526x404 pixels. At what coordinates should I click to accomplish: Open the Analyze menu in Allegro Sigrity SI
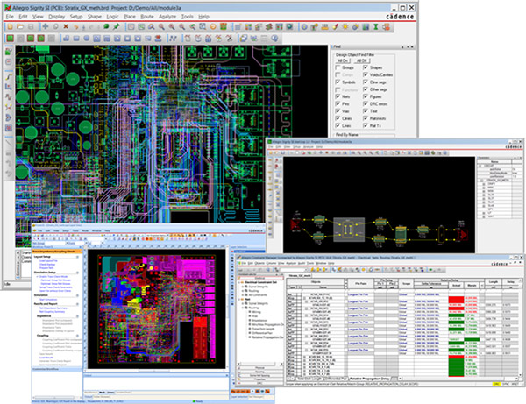point(167,17)
